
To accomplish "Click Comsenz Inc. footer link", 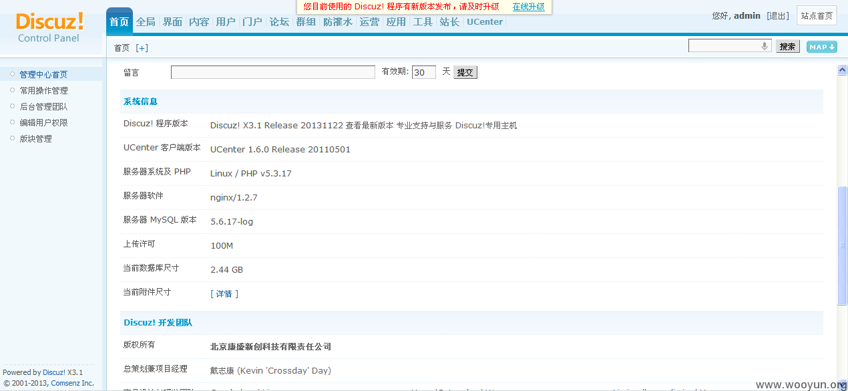I will click(73, 383).
